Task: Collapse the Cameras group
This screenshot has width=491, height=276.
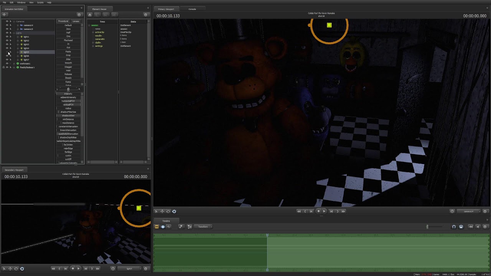Action: [x=14, y=21]
